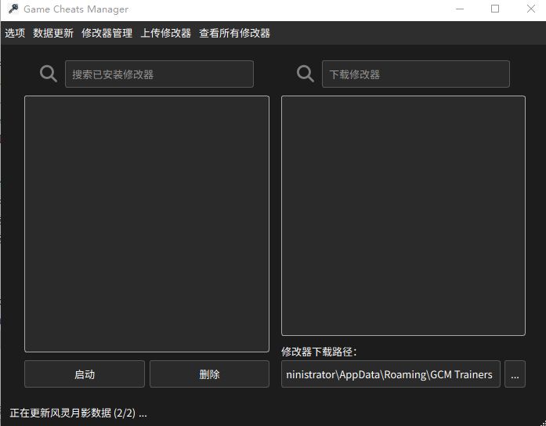Screen dimensions: 546x426
Task: Open the 修改器管理 menu
Action: [107, 33]
